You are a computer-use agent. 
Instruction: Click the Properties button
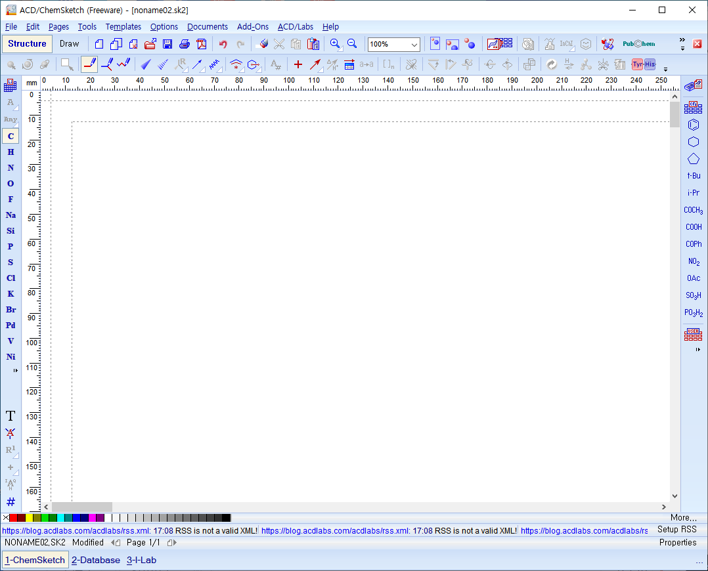point(677,543)
